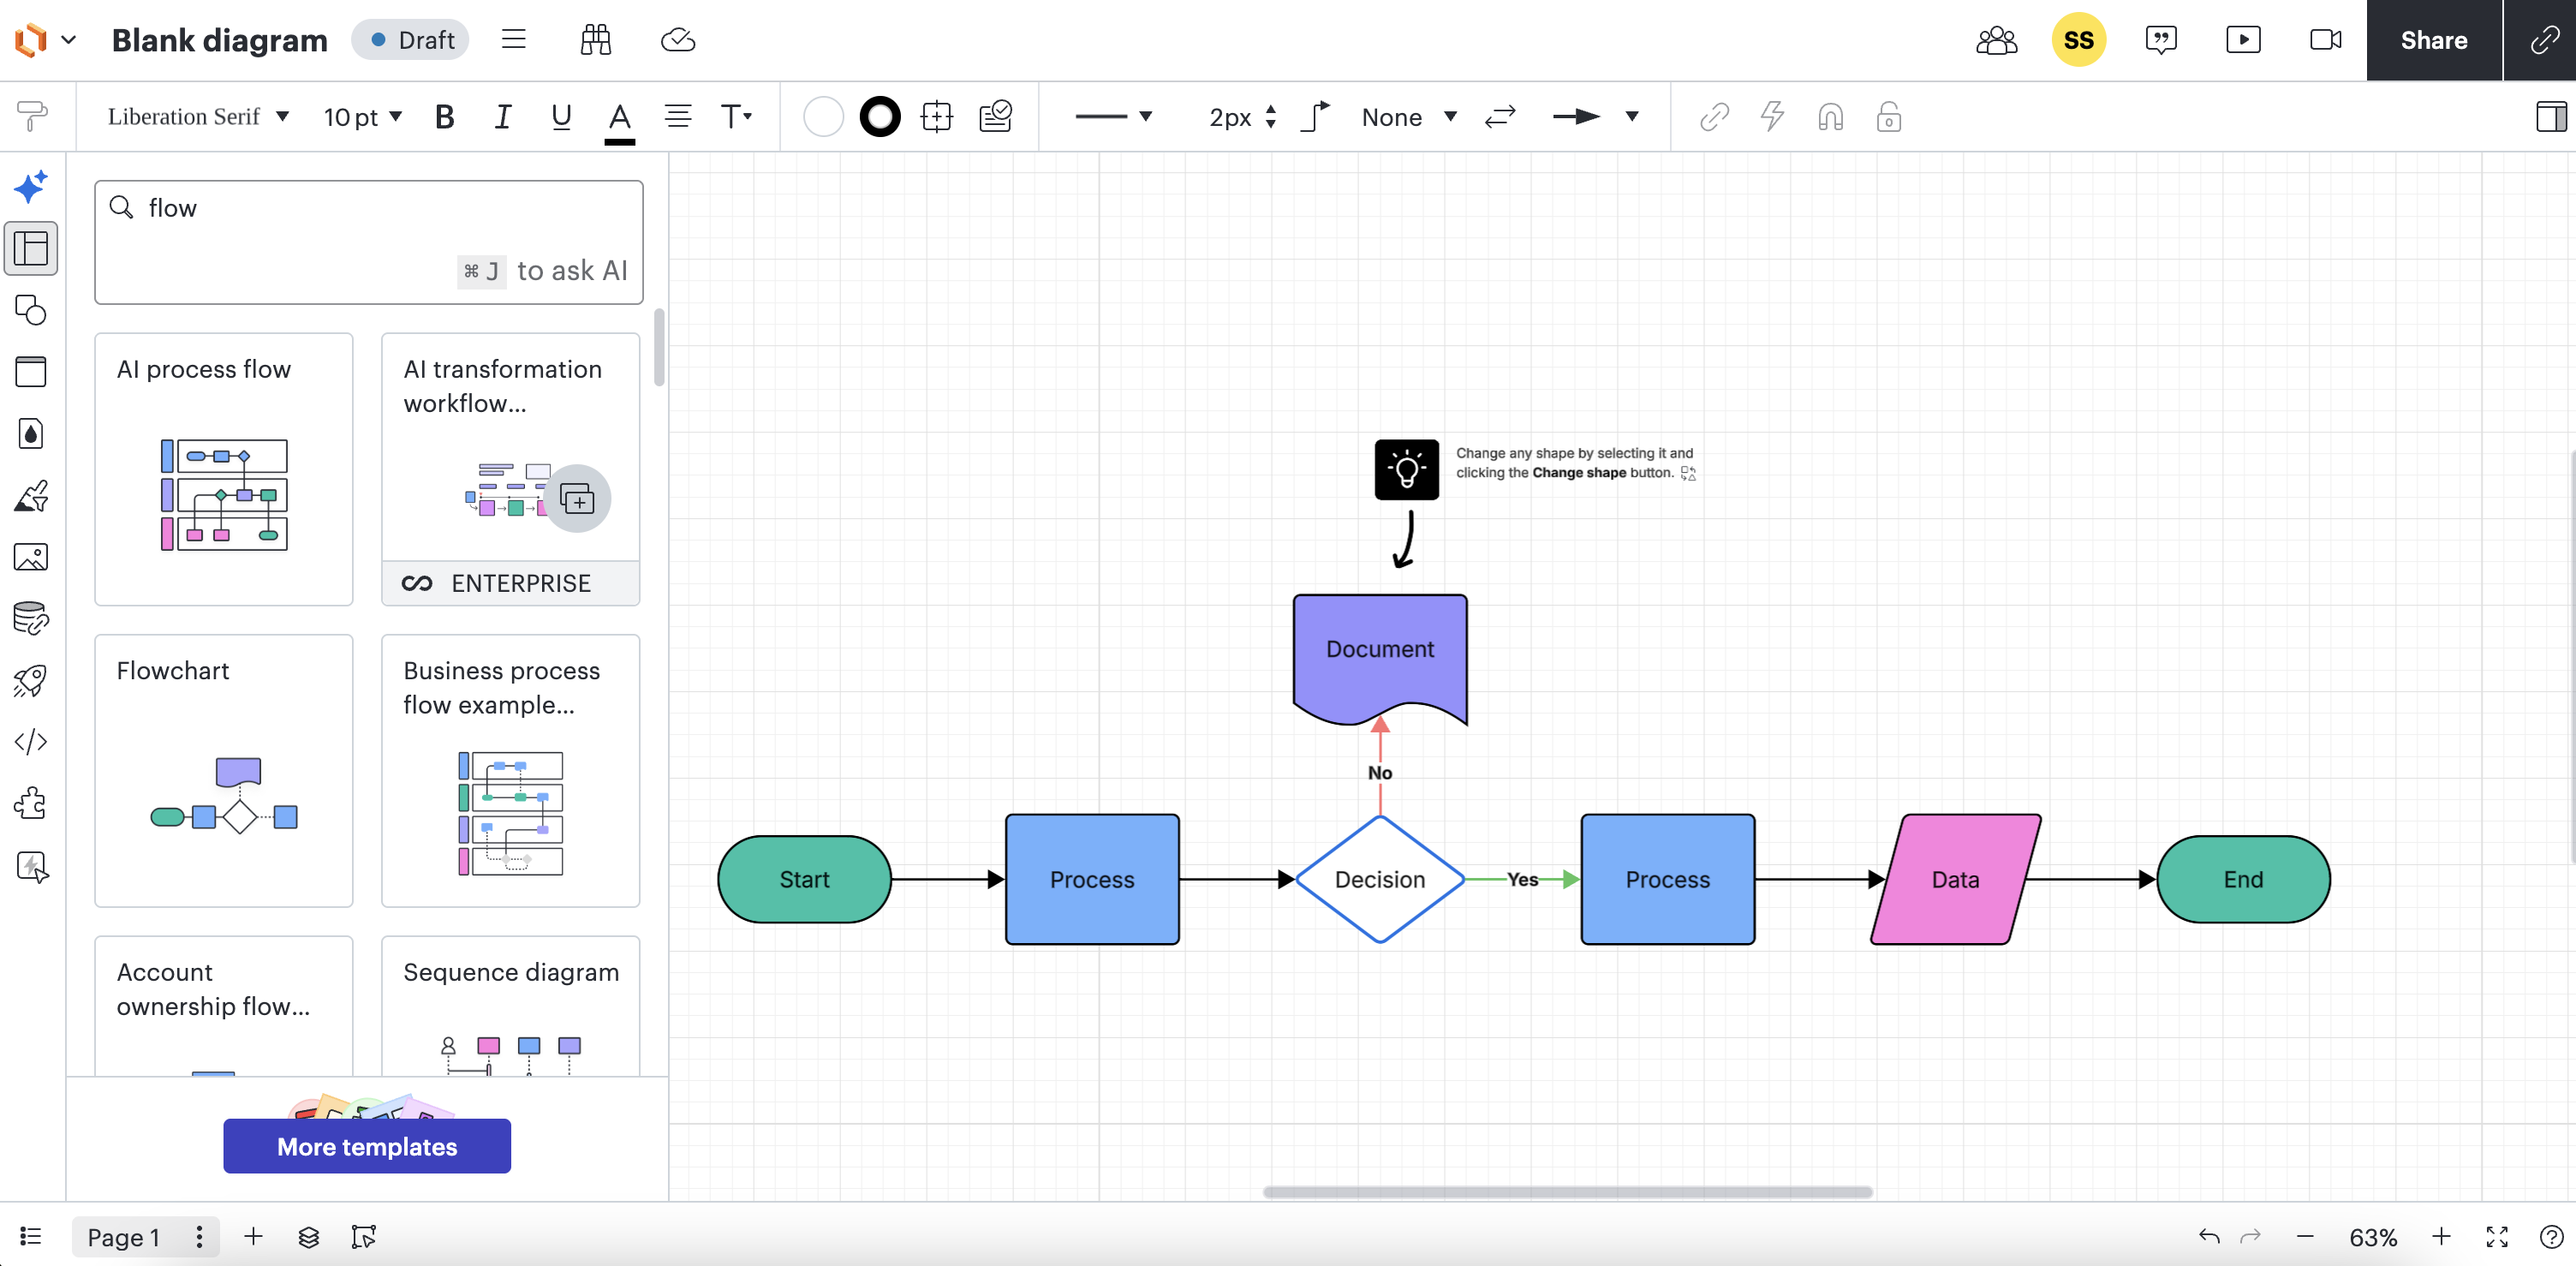Open the text options T dropdown
This screenshot has width=2576, height=1266.
click(x=736, y=117)
